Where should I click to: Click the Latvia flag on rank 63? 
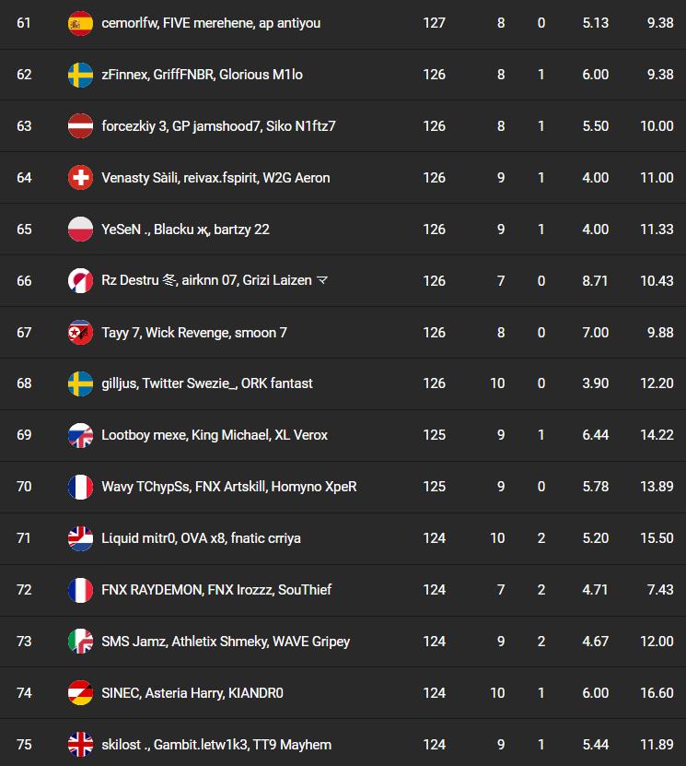[80, 126]
